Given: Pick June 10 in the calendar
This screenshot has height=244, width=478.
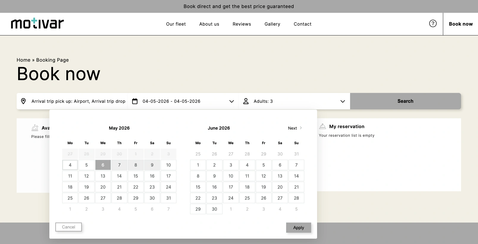Looking at the screenshot, I should pos(231,176).
